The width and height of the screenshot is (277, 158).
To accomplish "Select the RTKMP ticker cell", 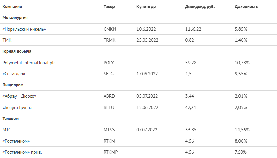I will point(110,152).
